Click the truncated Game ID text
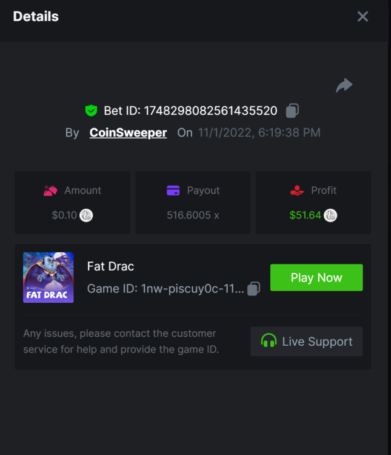The height and width of the screenshot is (455, 391). 193,289
